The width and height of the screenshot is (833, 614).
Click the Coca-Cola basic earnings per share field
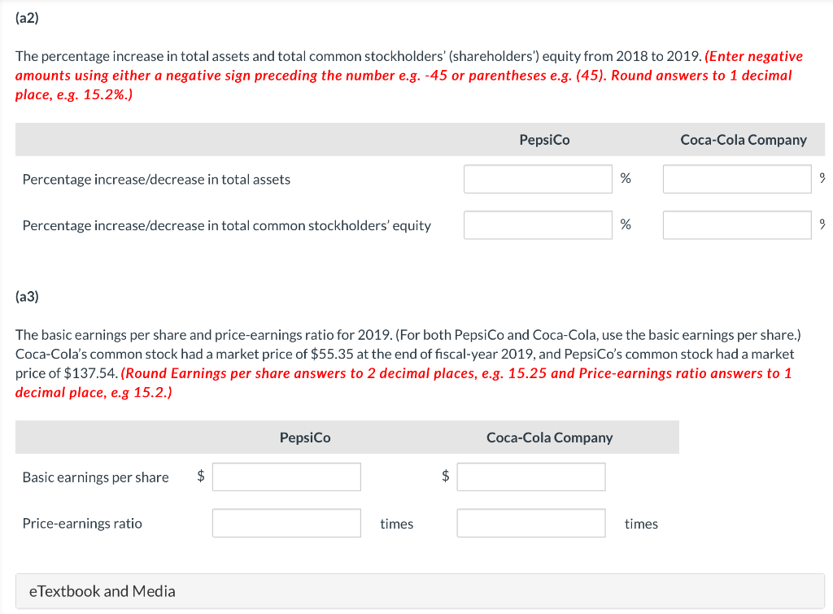pos(530,477)
